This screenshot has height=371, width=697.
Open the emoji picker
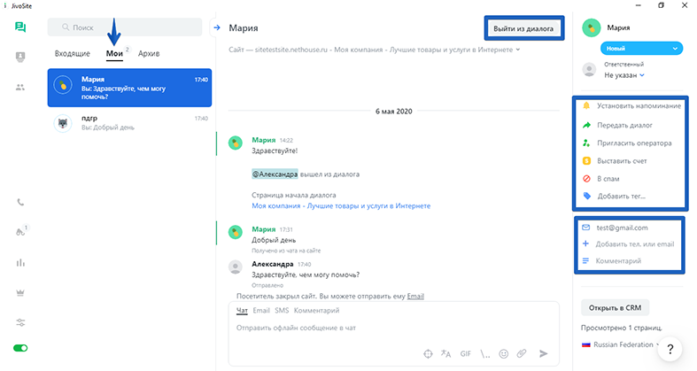click(x=503, y=353)
